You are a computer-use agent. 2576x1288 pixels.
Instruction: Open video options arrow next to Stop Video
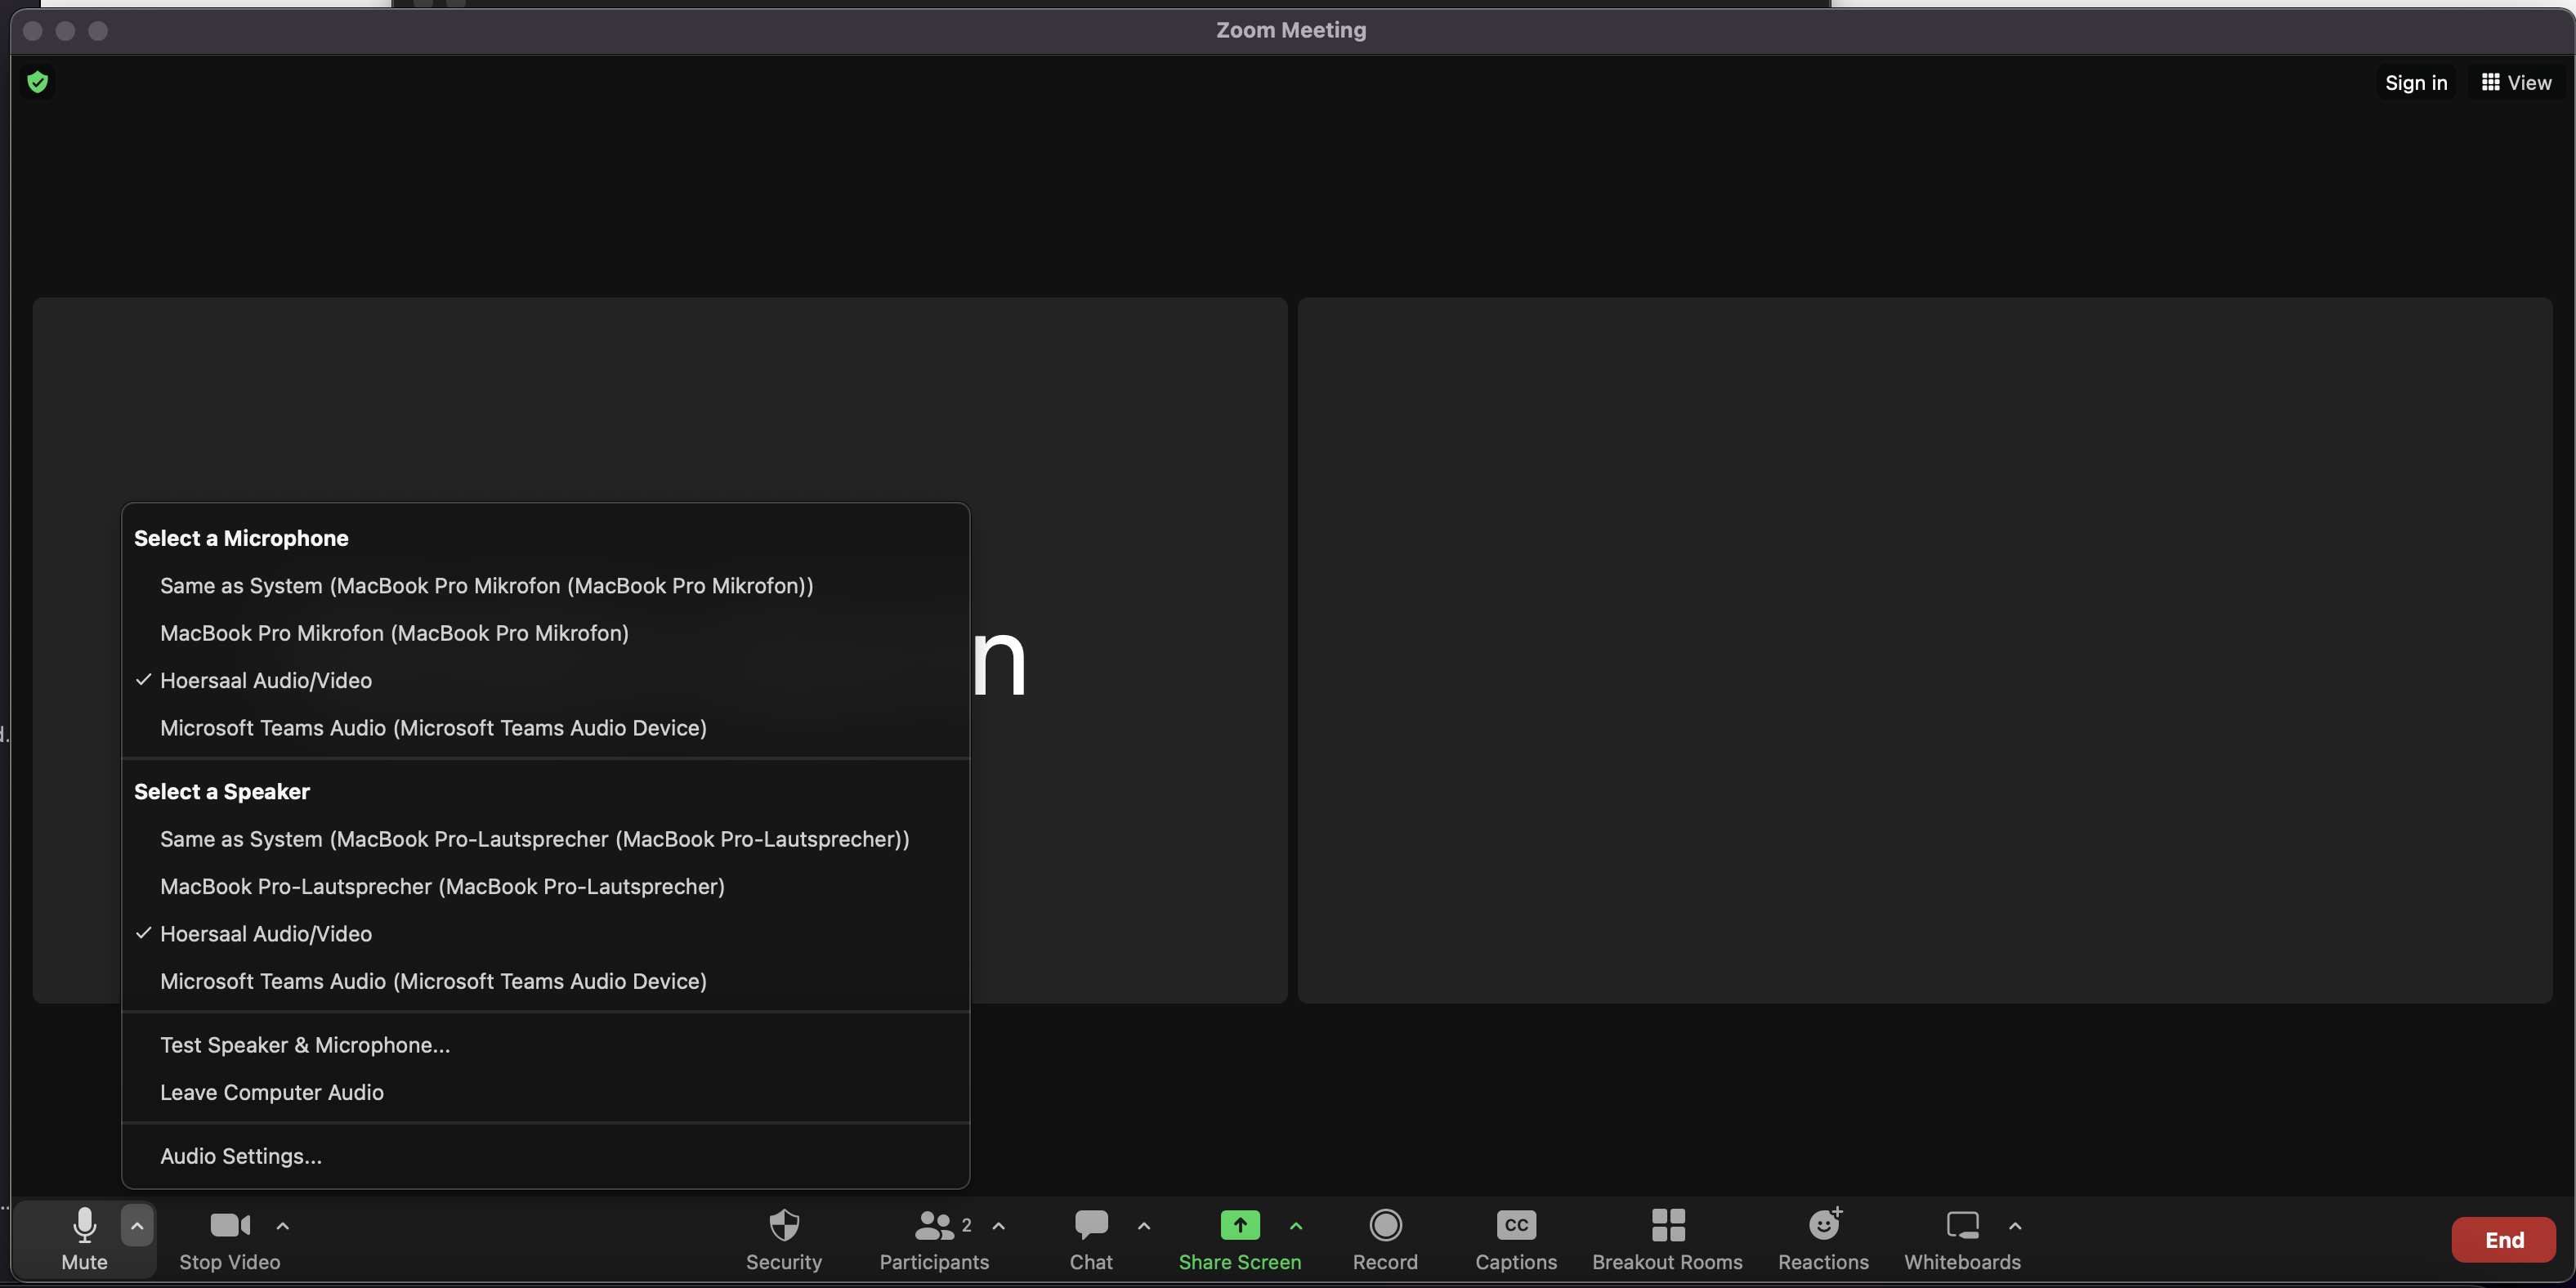[x=283, y=1225]
